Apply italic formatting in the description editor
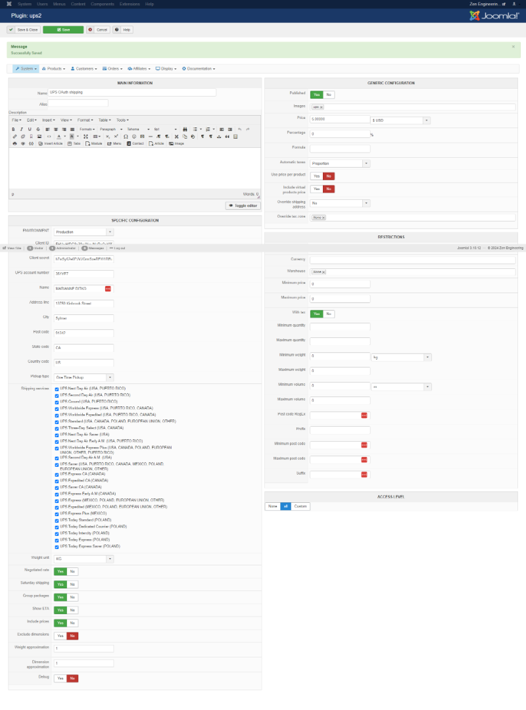Image resolution: width=526 pixels, height=710 pixels. (x=21, y=130)
